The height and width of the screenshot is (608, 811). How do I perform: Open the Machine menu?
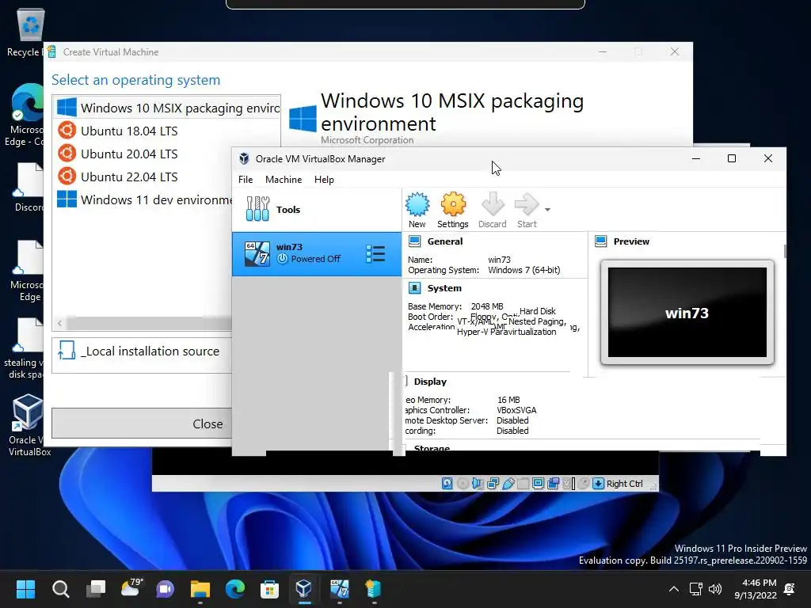(284, 180)
